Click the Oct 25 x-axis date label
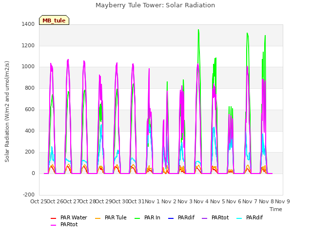Screen dimensions: 312x234 [39, 201]
